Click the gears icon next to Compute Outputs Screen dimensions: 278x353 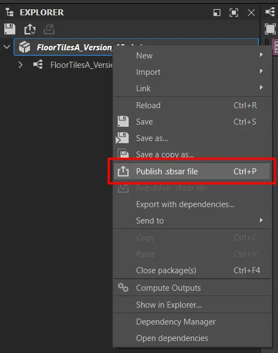[123, 287]
